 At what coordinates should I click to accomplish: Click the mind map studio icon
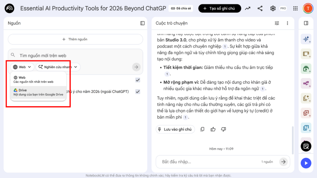pyautogui.click(x=306, y=83)
